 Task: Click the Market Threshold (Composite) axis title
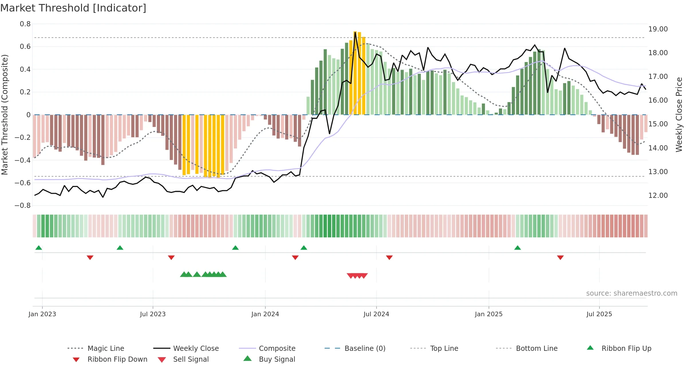(5, 114)
